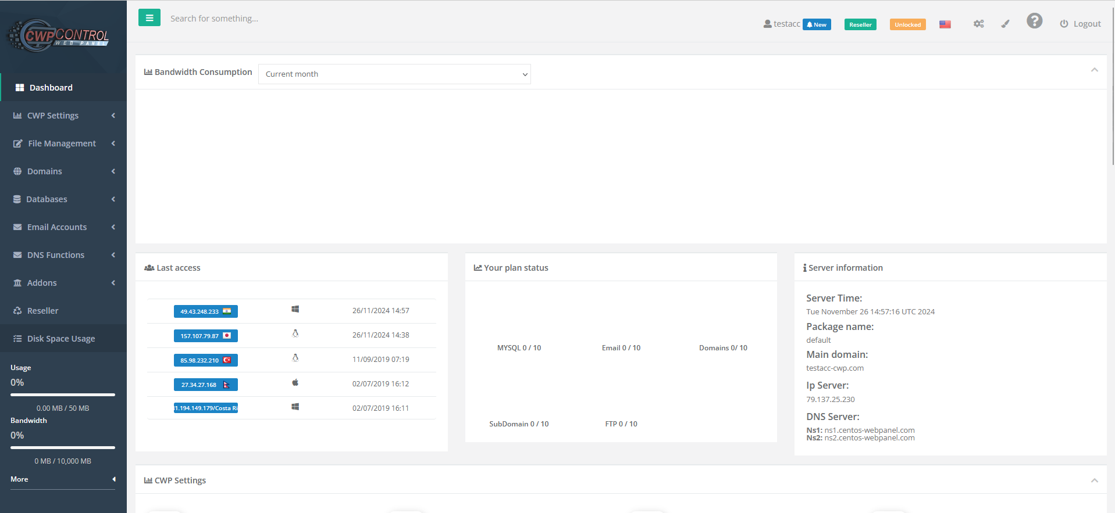
Task: Click the Apple icon in 27.34.27.168 row
Action: coord(295,382)
